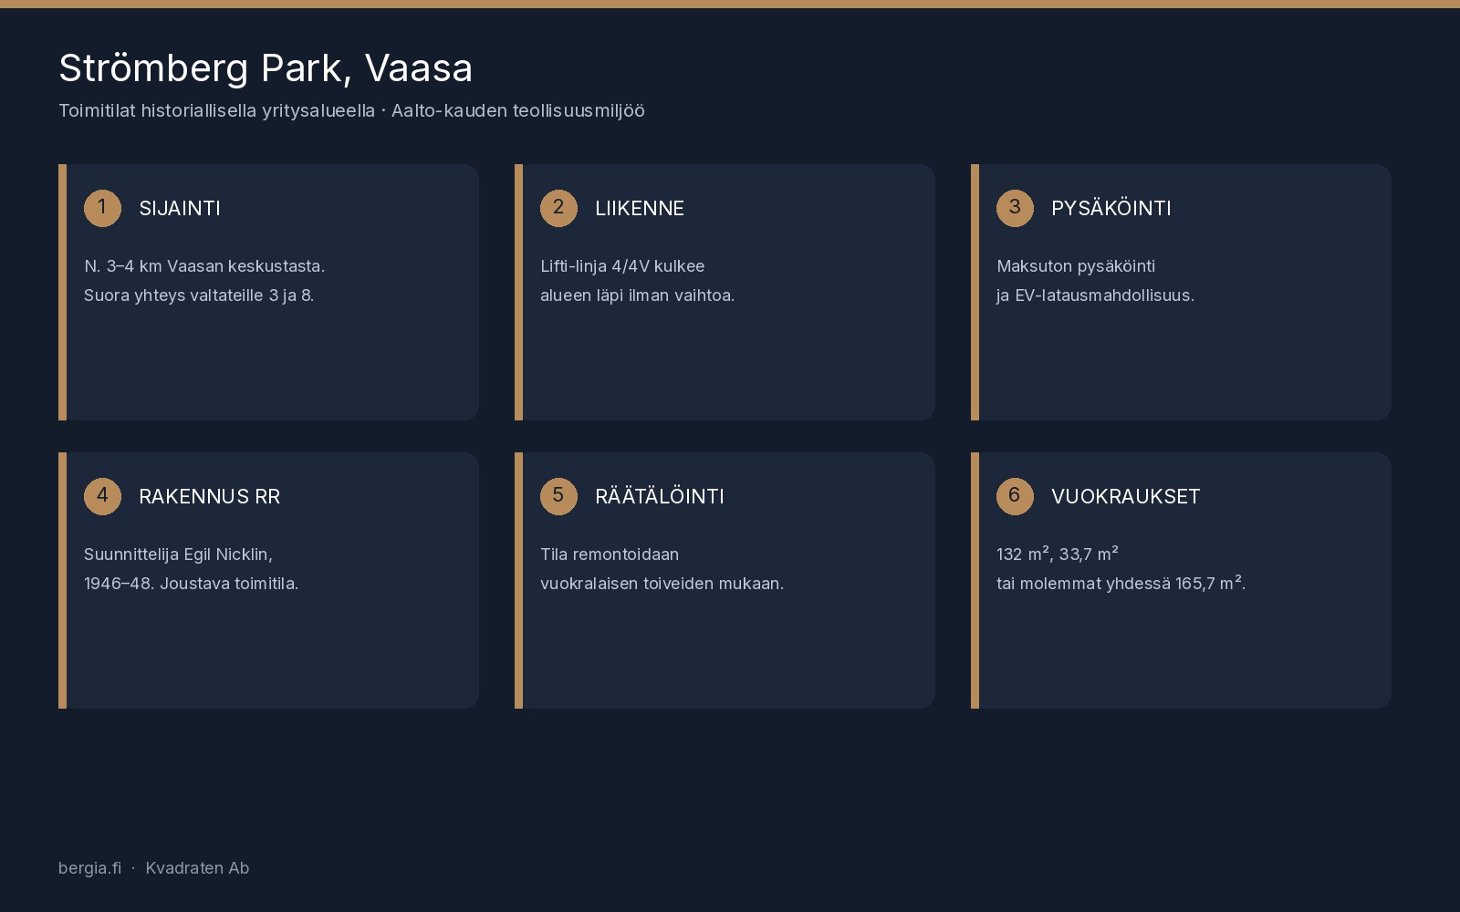1460x912 pixels.
Task: Click the Kvadraten Ab footer text
Action: (x=197, y=868)
